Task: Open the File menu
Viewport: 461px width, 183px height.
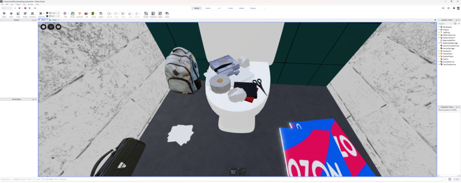Action: [2, 5]
